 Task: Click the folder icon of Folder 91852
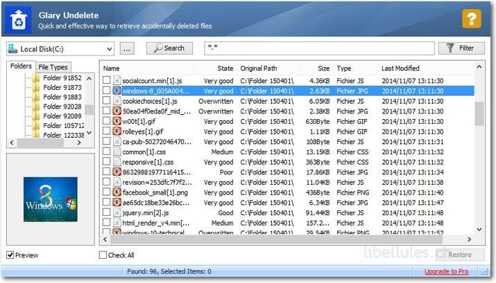(x=36, y=77)
